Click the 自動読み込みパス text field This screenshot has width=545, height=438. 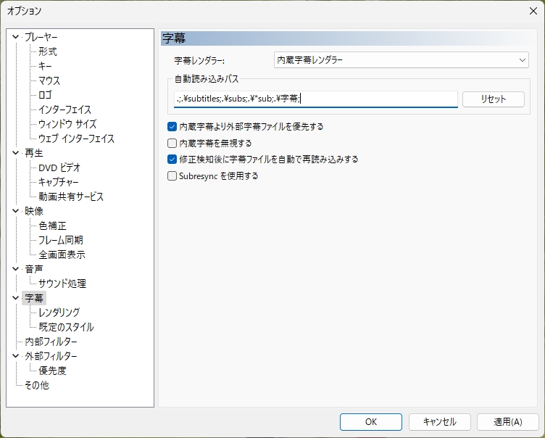(315, 99)
